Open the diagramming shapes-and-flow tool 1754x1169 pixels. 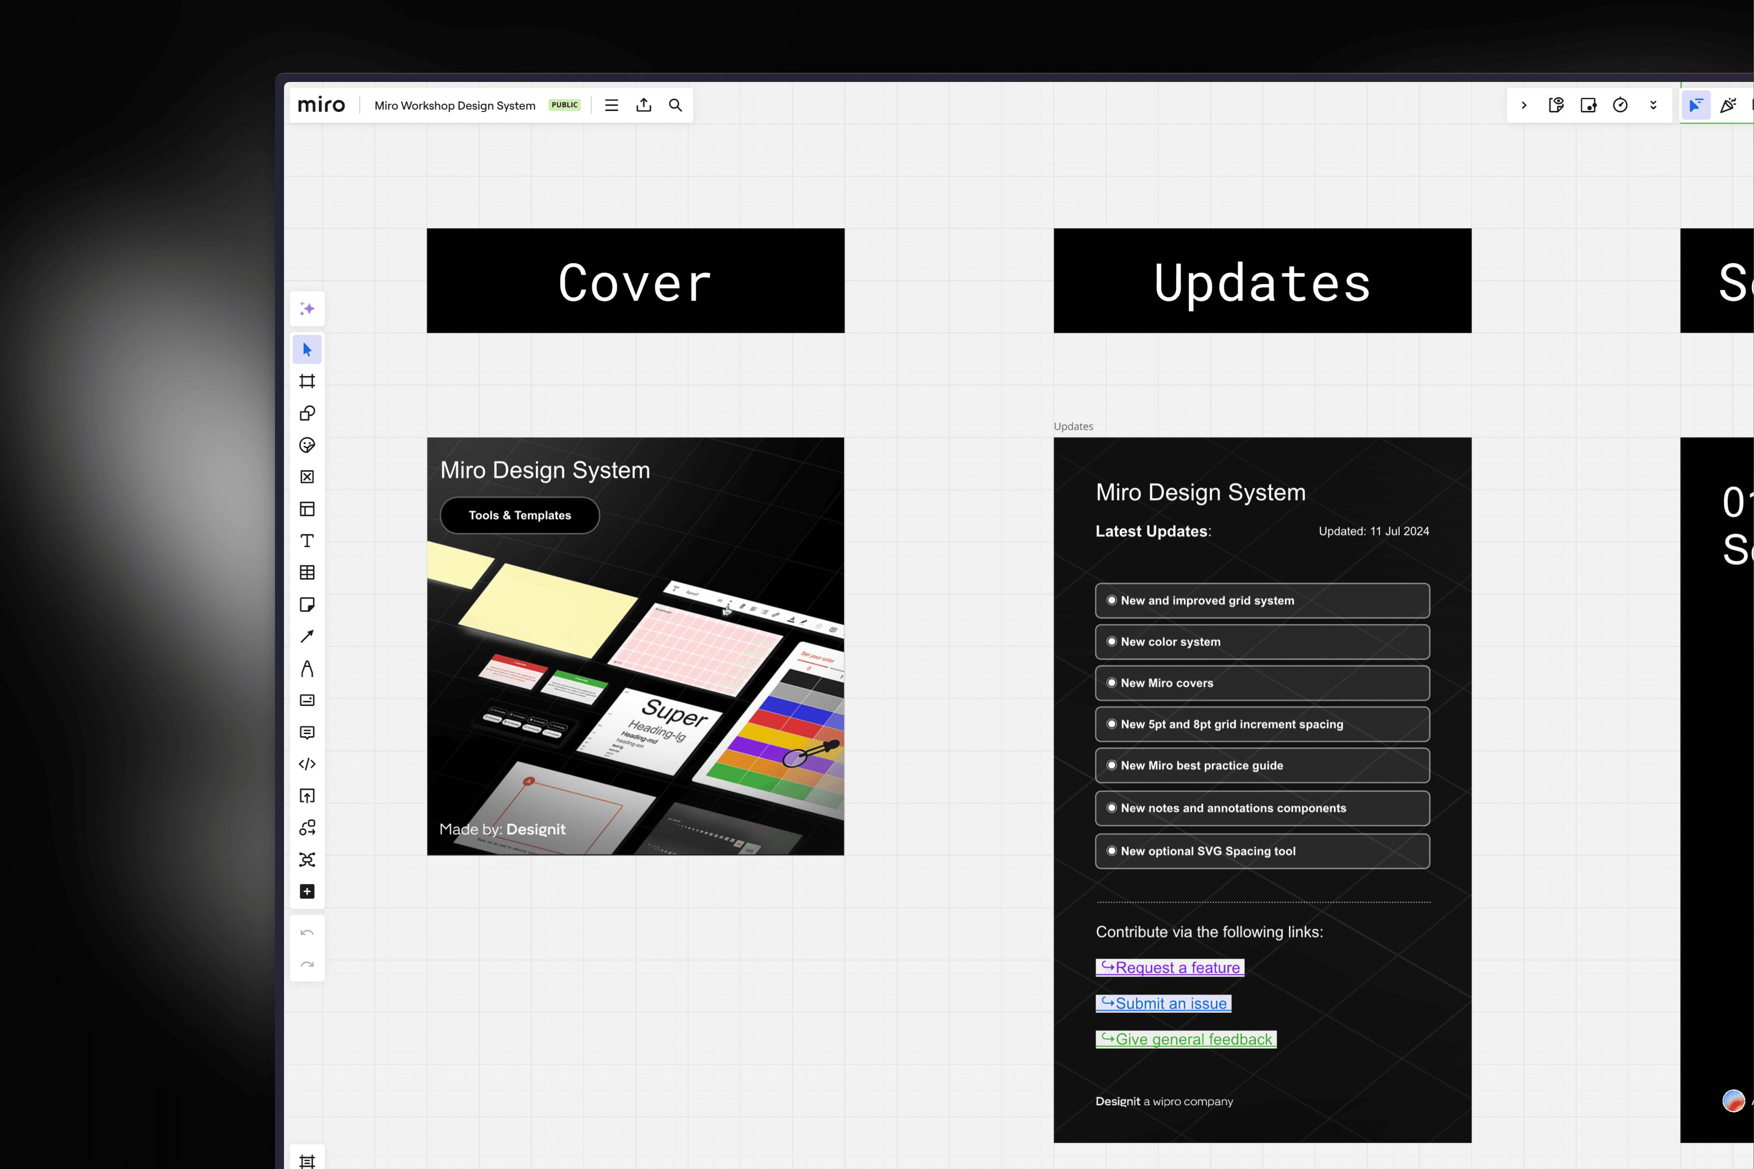pyautogui.click(x=307, y=828)
